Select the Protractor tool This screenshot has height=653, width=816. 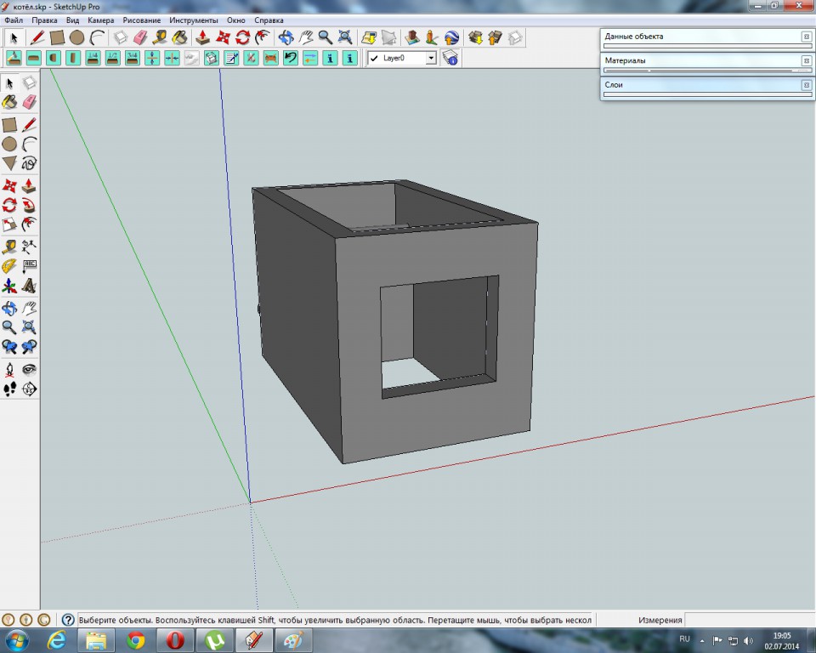click(x=9, y=266)
